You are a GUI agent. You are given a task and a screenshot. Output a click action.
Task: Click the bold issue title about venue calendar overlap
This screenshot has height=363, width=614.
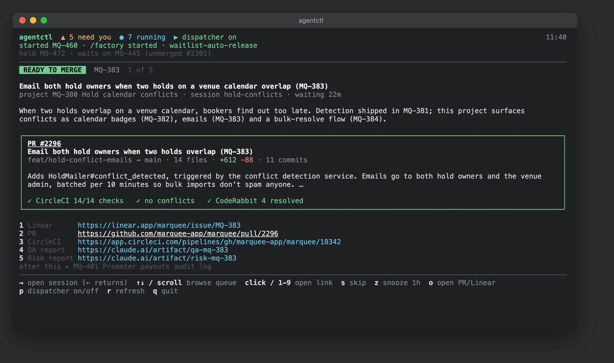[174, 86]
